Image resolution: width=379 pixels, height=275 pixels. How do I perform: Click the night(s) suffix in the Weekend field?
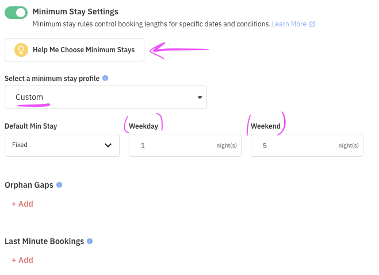(x=349, y=145)
